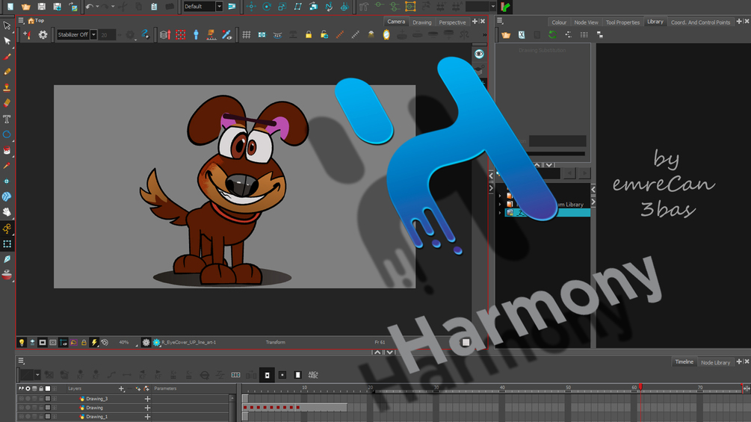Image resolution: width=751 pixels, height=422 pixels.
Task: Switch to the Camera tab
Action: pos(395,22)
